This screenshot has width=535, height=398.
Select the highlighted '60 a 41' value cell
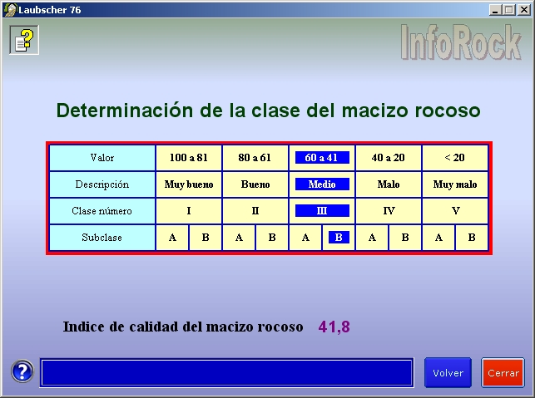click(x=322, y=157)
